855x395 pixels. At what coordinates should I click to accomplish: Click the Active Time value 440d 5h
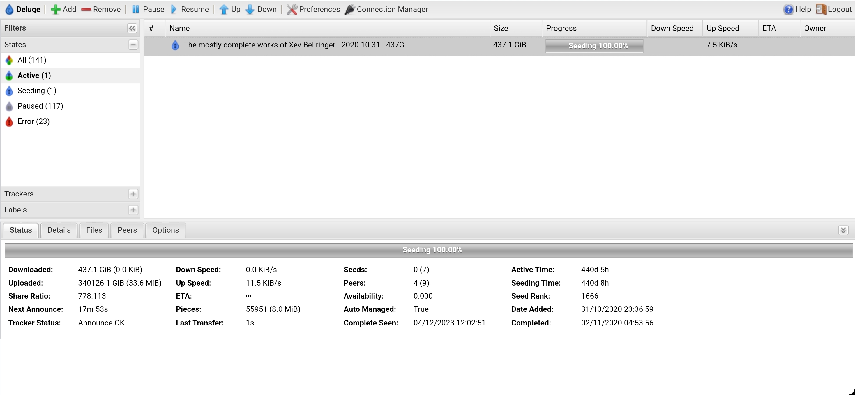pyautogui.click(x=595, y=269)
